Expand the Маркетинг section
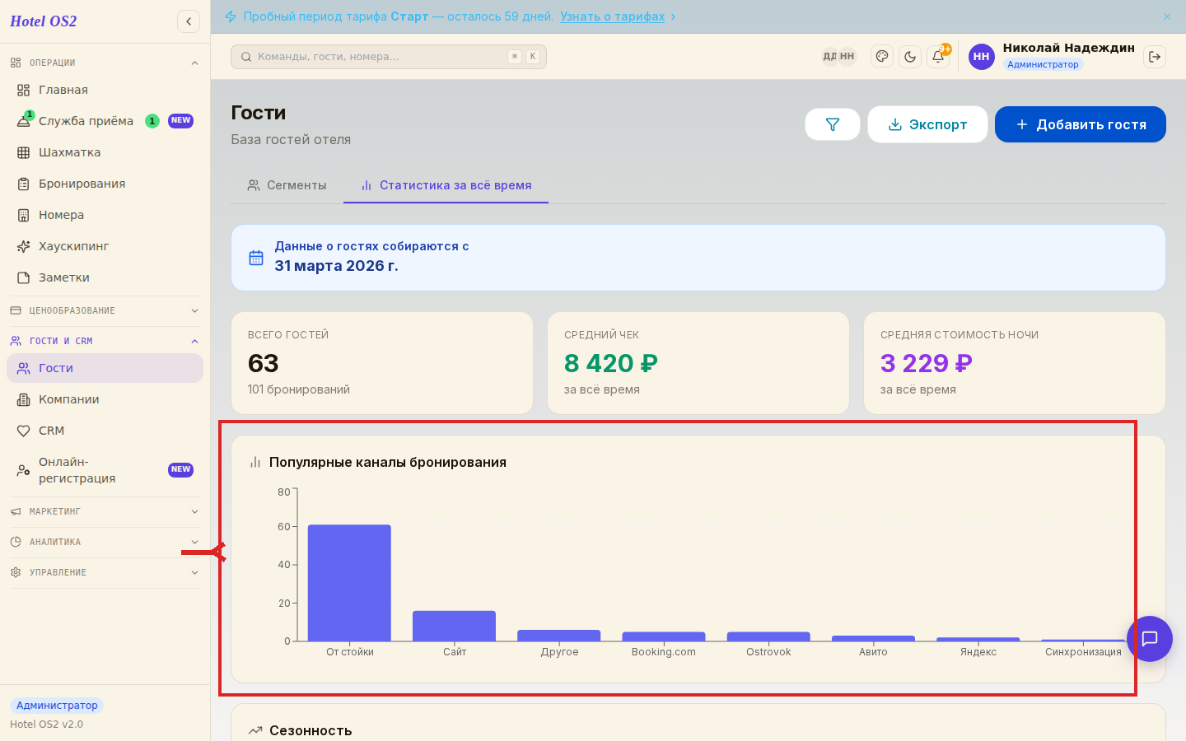Viewport: 1186px width, 741px height. pyautogui.click(x=105, y=511)
